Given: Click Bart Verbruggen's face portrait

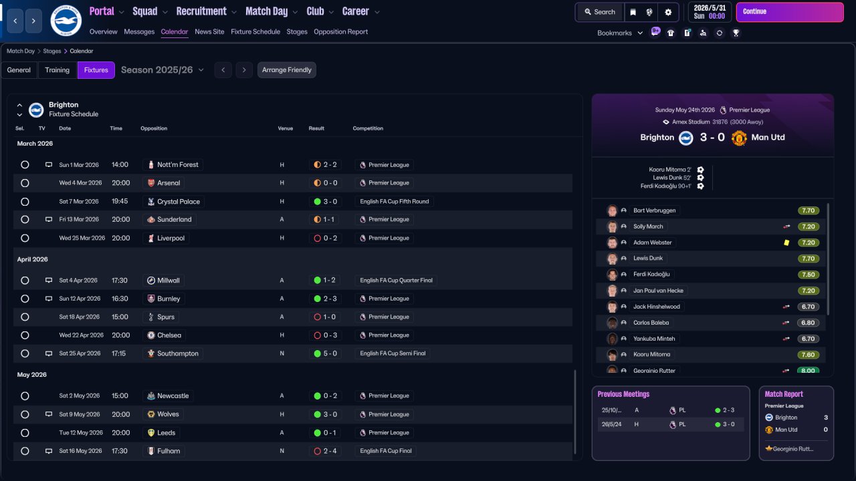Looking at the screenshot, I should pyautogui.click(x=612, y=210).
